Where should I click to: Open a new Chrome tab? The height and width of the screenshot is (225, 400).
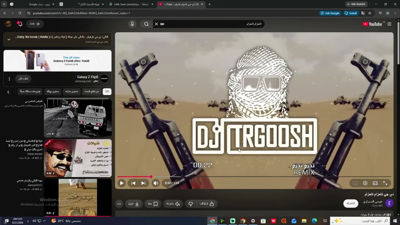(x=209, y=4)
